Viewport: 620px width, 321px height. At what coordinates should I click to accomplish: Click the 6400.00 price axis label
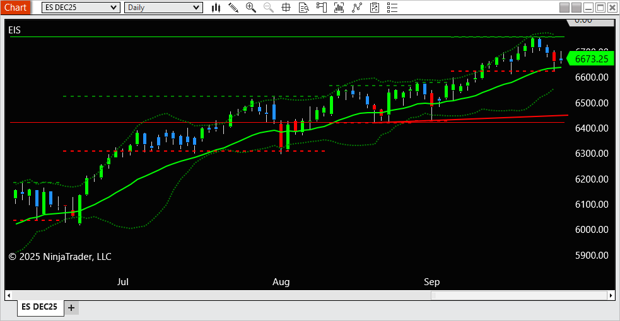click(592, 128)
